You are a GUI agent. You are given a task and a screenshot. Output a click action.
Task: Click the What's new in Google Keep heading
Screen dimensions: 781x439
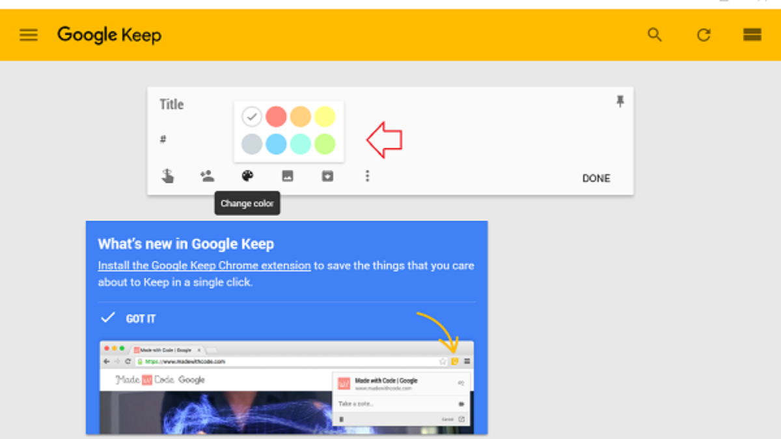pyautogui.click(x=186, y=245)
